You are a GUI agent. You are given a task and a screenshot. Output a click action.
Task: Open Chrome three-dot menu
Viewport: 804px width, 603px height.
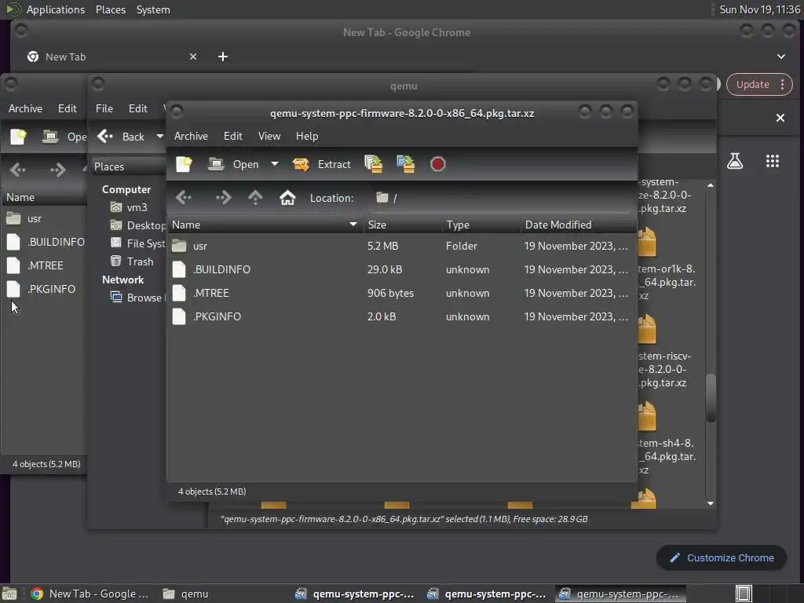(782, 85)
